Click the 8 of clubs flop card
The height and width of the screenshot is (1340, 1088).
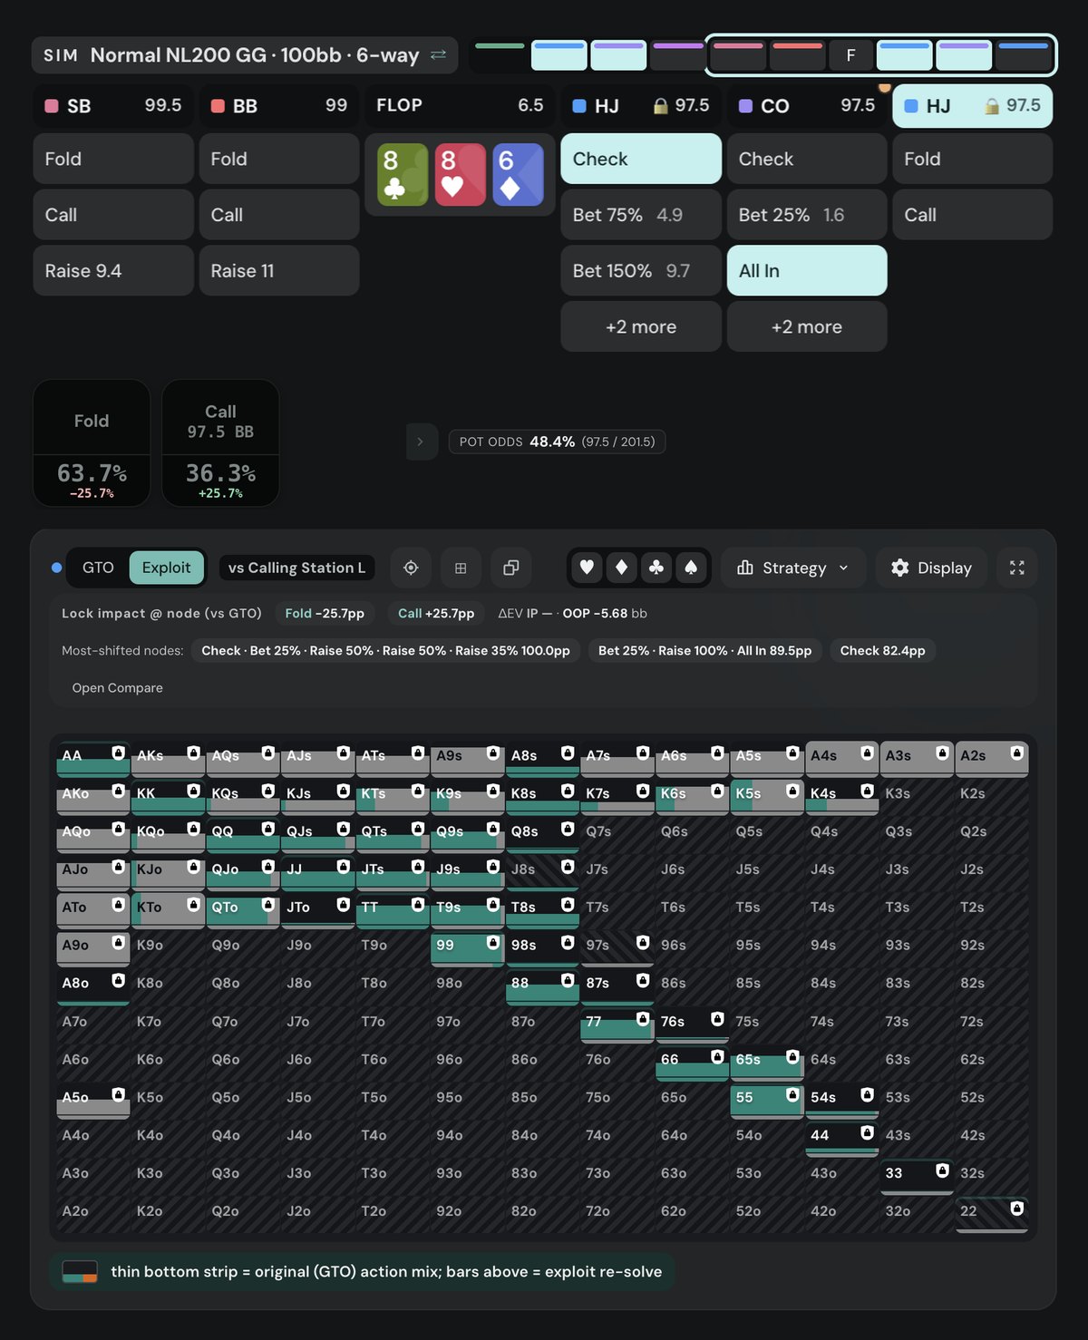(403, 174)
